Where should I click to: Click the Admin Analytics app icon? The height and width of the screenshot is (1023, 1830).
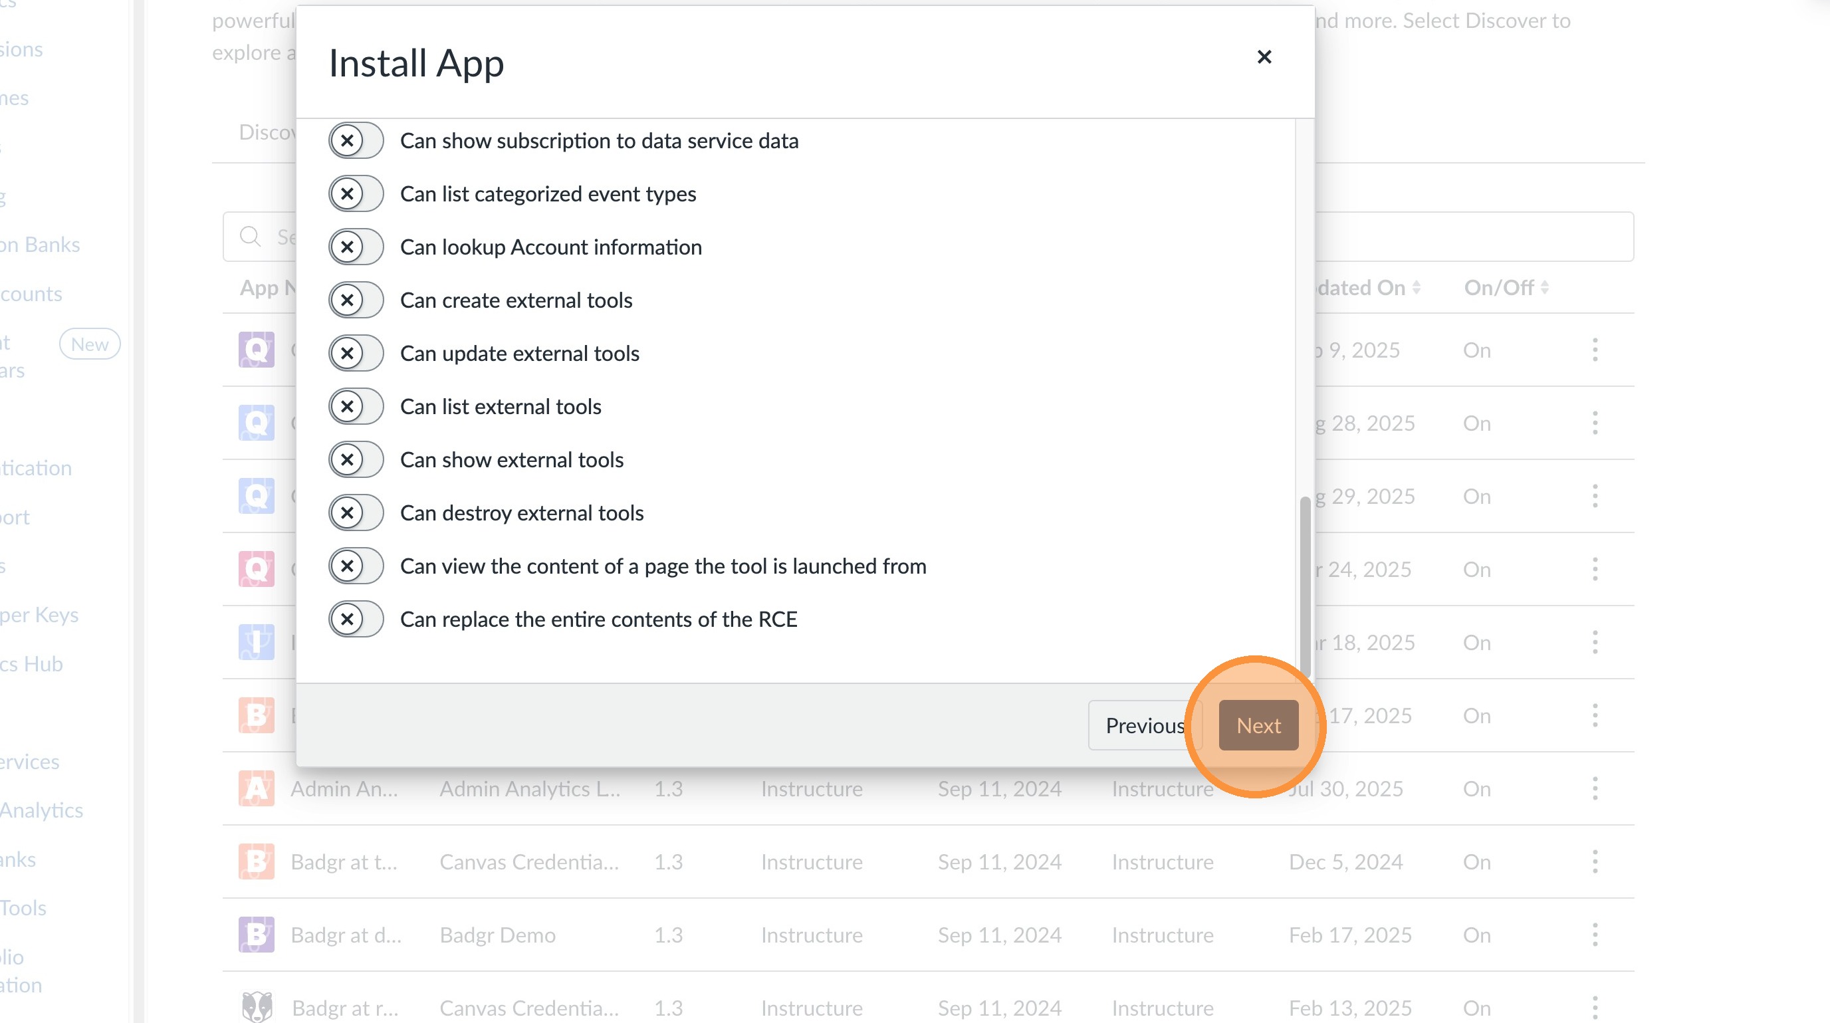(256, 788)
